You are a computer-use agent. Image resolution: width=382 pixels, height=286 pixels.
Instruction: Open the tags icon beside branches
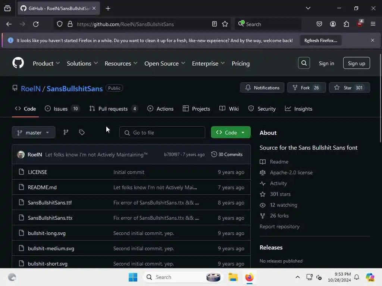click(x=82, y=132)
